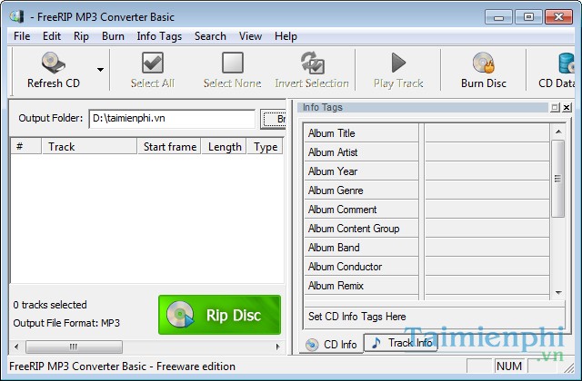Screen dimensions: 582x381
Task: Click the Refresh CD toolbar icon
Action: [53, 63]
